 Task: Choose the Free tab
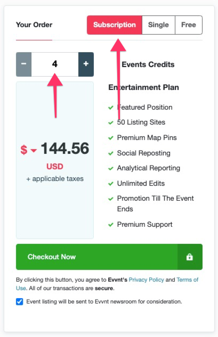coord(189,25)
